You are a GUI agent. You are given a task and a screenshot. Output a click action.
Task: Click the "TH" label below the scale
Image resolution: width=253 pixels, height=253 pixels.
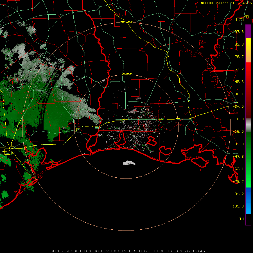[x=241, y=219]
